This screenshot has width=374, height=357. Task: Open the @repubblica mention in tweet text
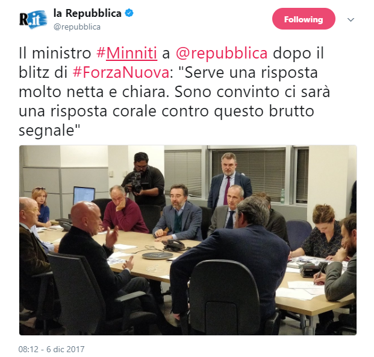[x=222, y=53]
